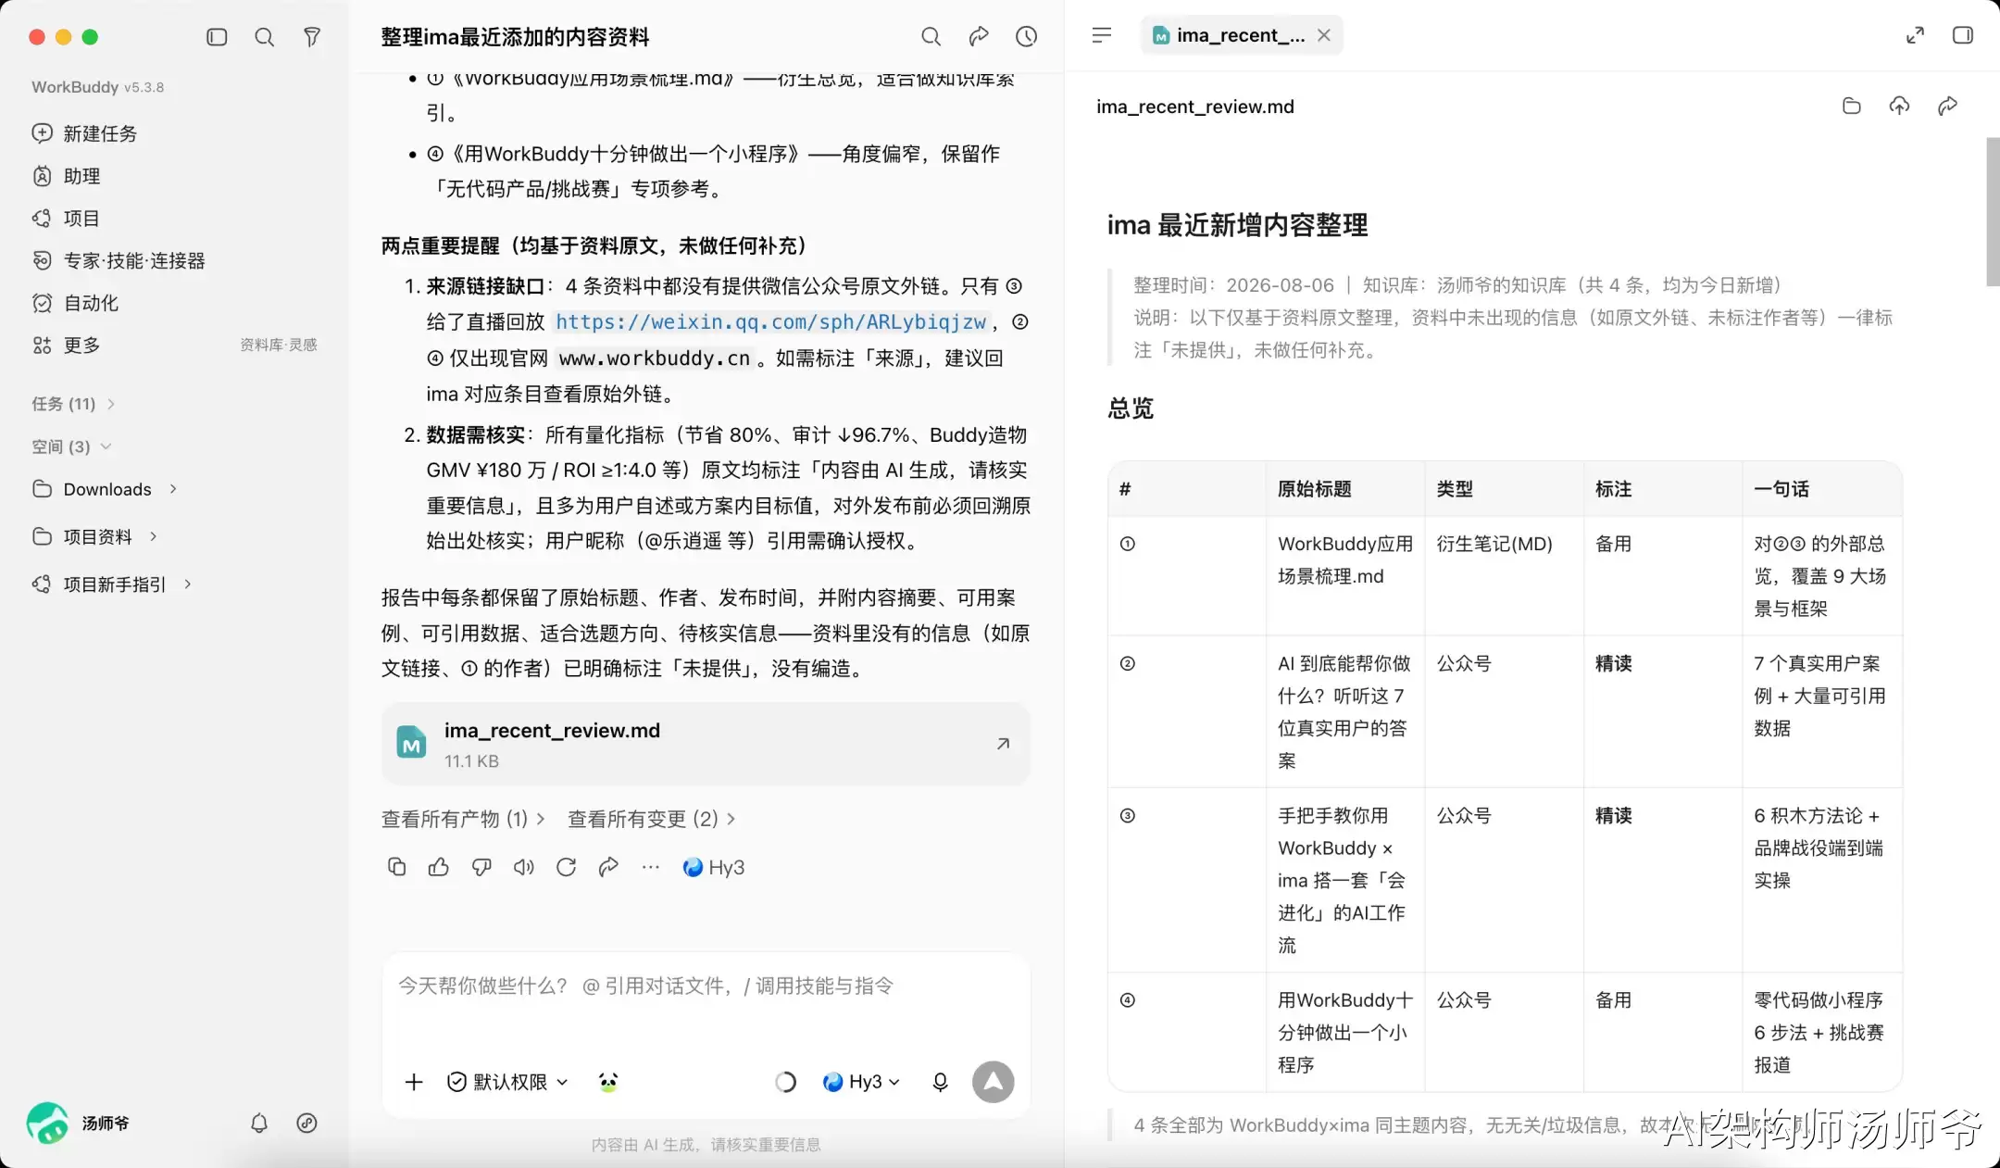Click the Hy3 model label under reply
Viewport: 2000px width, 1168px height.
714,867
